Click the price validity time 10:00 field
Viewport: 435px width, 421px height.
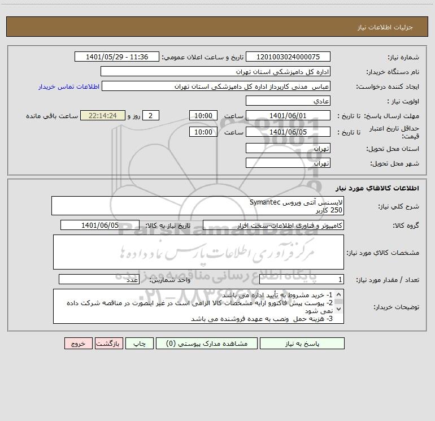203,132
